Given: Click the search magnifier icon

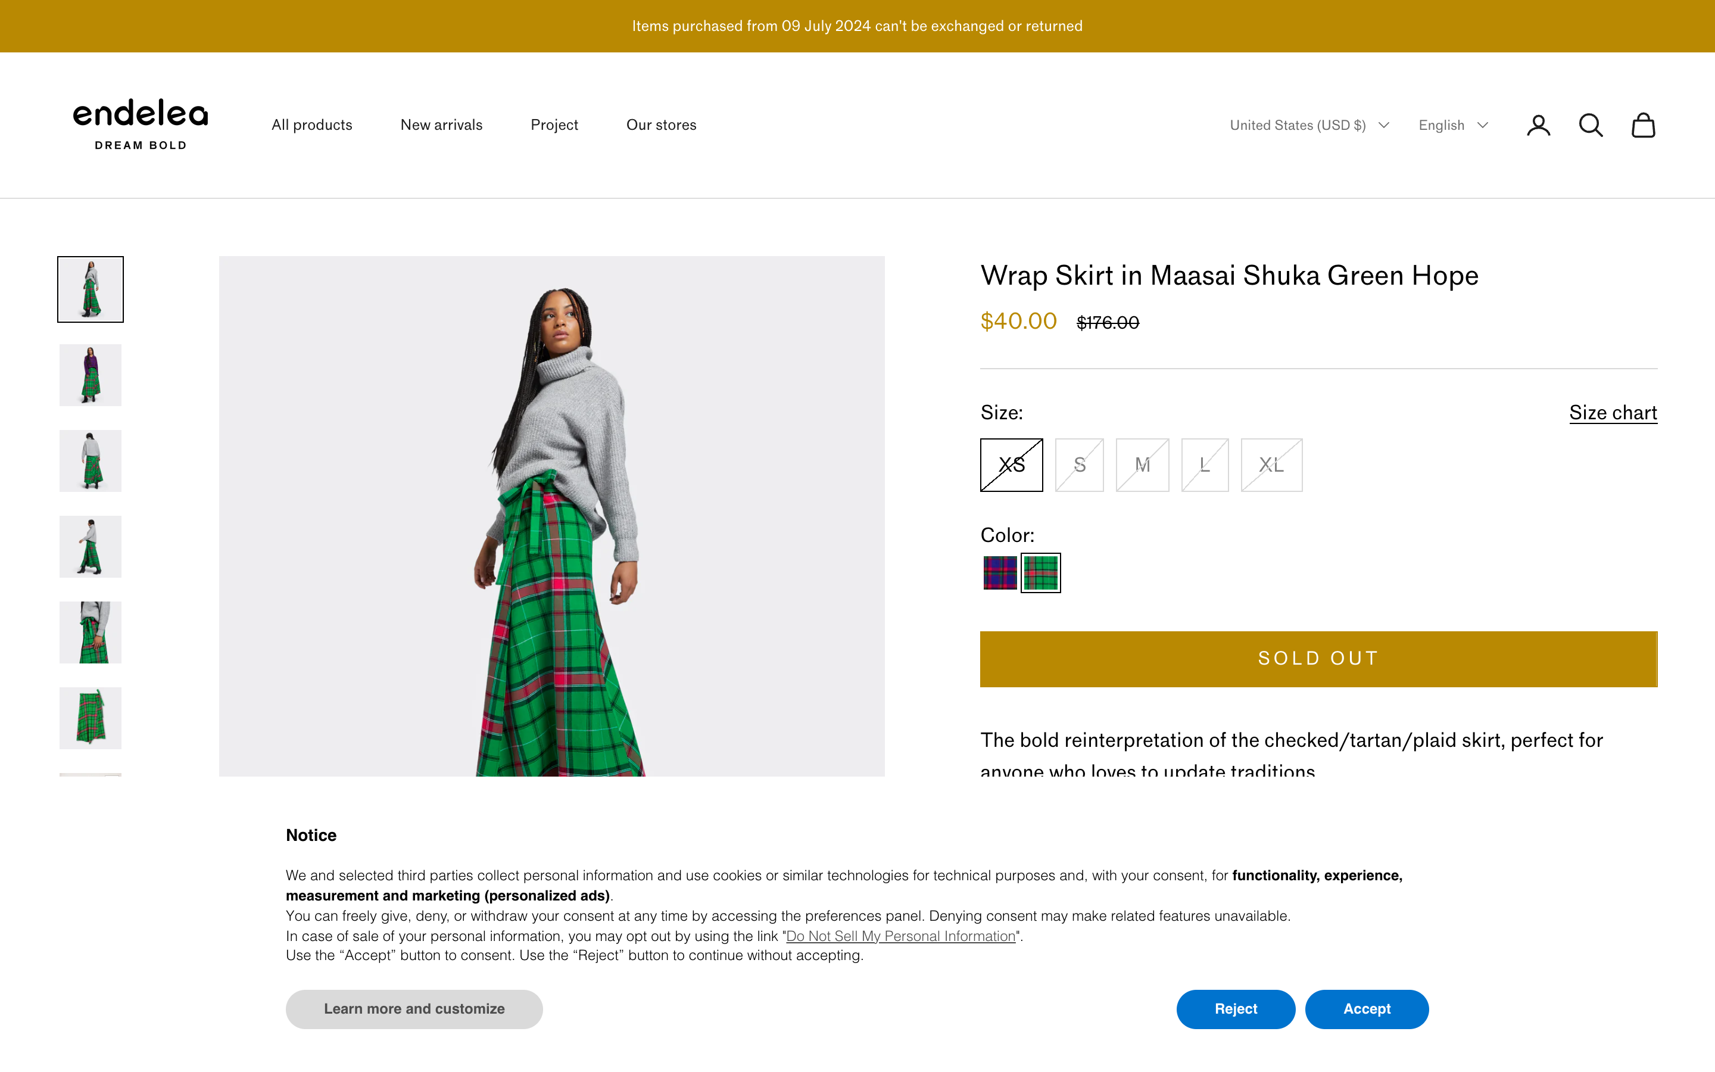Looking at the screenshot, I should [1591, 126].
